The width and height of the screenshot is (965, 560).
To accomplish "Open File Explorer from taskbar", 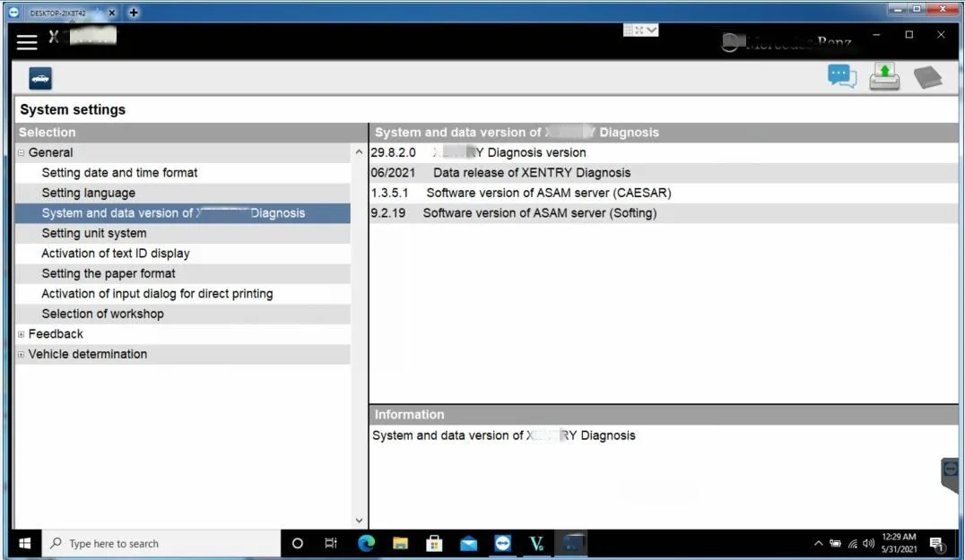I will coord(401,543).
